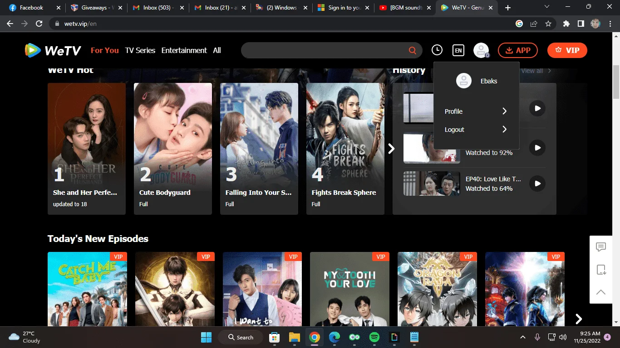Click the She and Her Perfe... title text
Viewport: 620px width, 348px height.
click(85, 193)
